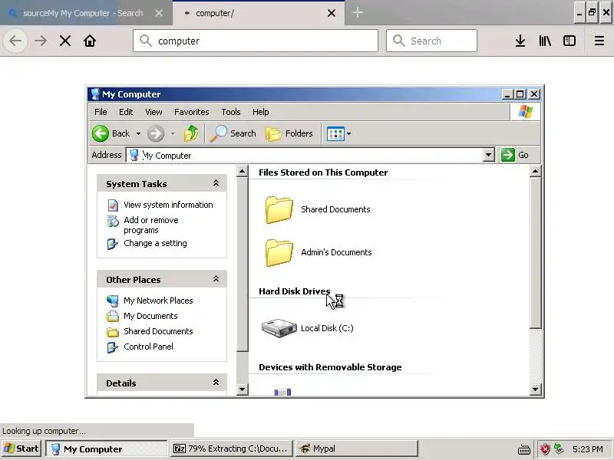
Task: Open a new browser tab
Action: point(357,12)
